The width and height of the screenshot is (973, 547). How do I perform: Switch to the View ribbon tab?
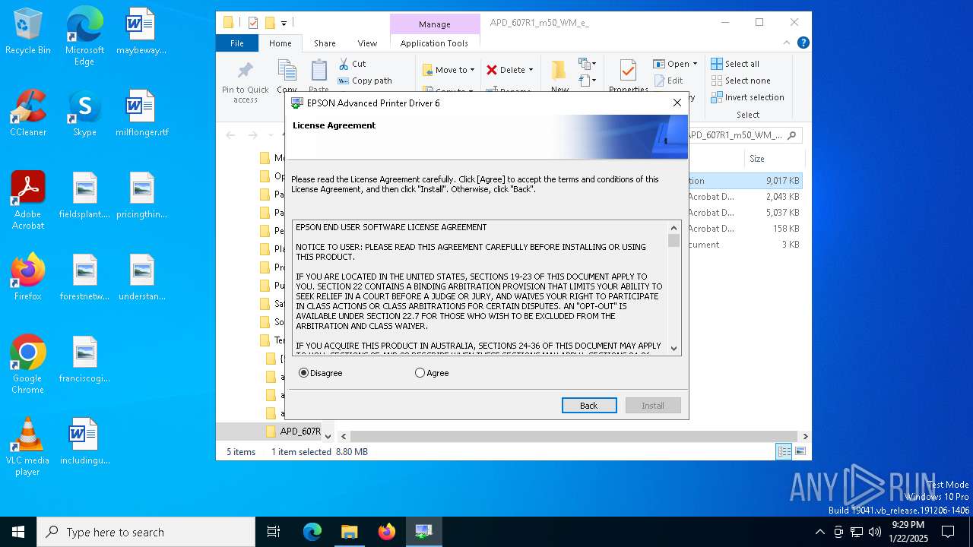(x=367, y=43)
